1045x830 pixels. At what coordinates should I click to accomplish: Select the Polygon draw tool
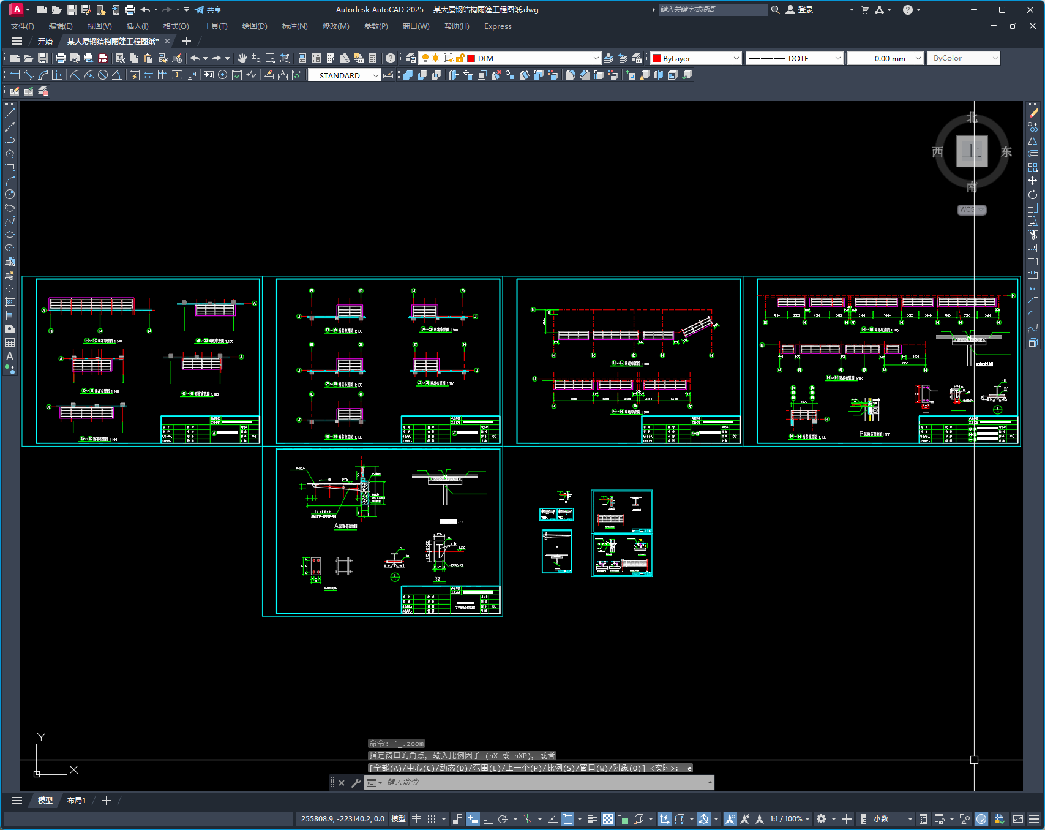[10, 154]
